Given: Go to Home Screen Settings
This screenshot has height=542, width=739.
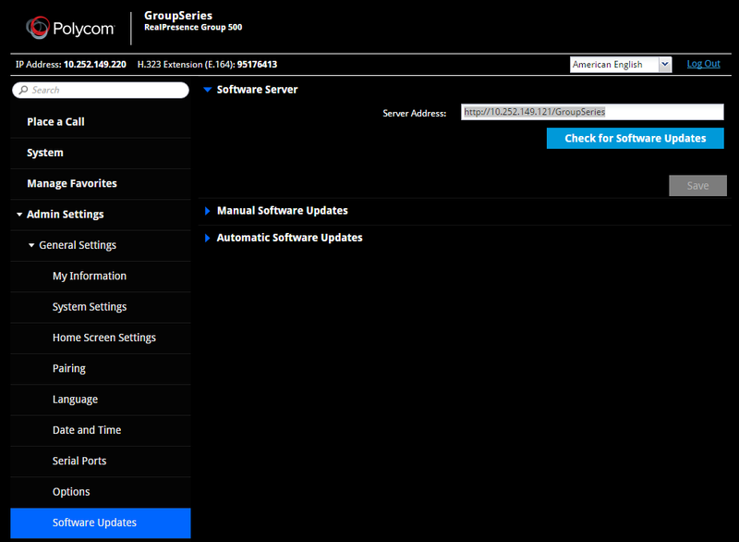Looking at the screenshot, I should coord(104,338).
